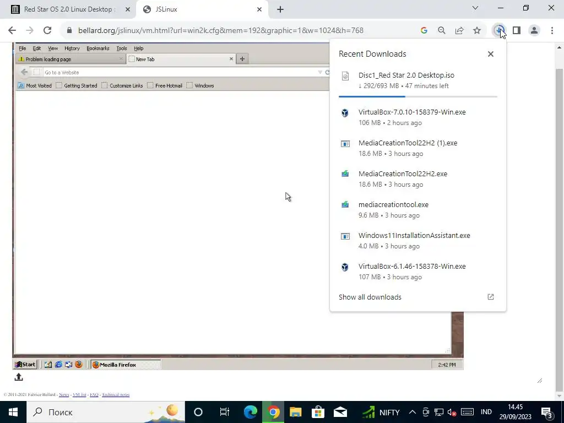This screenshot has height=423, width=564.
Task: Click Mozilla Firefox taskbar button in emulator
Action: (125, 365)
